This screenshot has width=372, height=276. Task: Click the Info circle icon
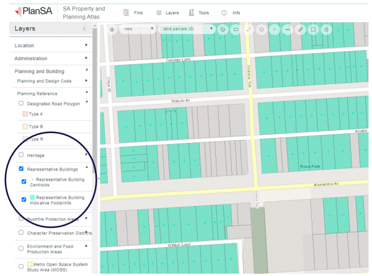tap(224, 12)
